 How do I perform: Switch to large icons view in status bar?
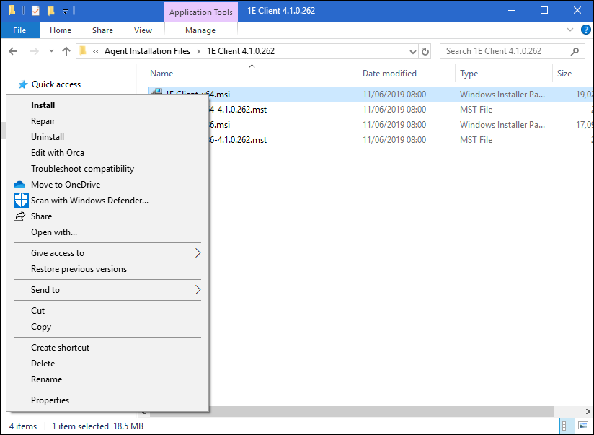pyautogui.click(x=582, y=426)
